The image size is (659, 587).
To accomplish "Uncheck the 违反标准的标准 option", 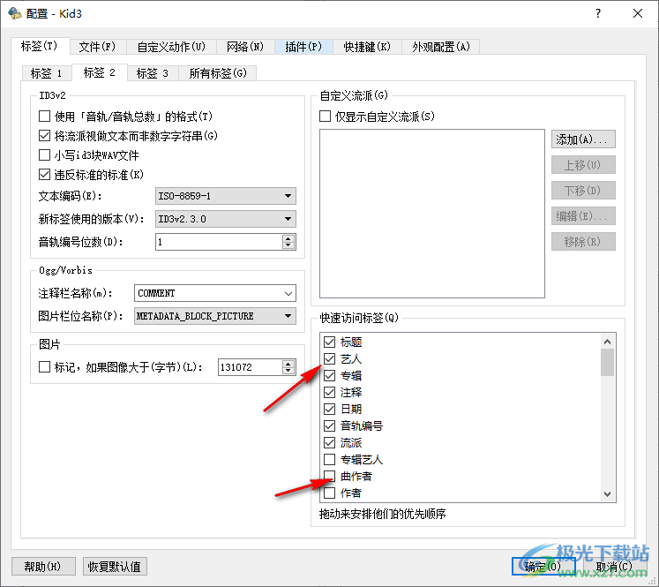I will coord(45,175).
